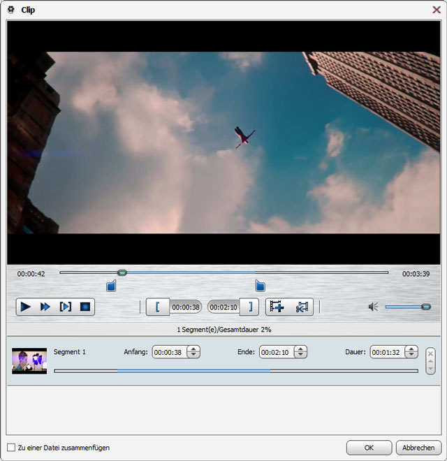Image resolution: width=447 pixels, height=461 pixels.
Task: Add a new segment with the filmstrip plus icon
Action: point(277,307)
